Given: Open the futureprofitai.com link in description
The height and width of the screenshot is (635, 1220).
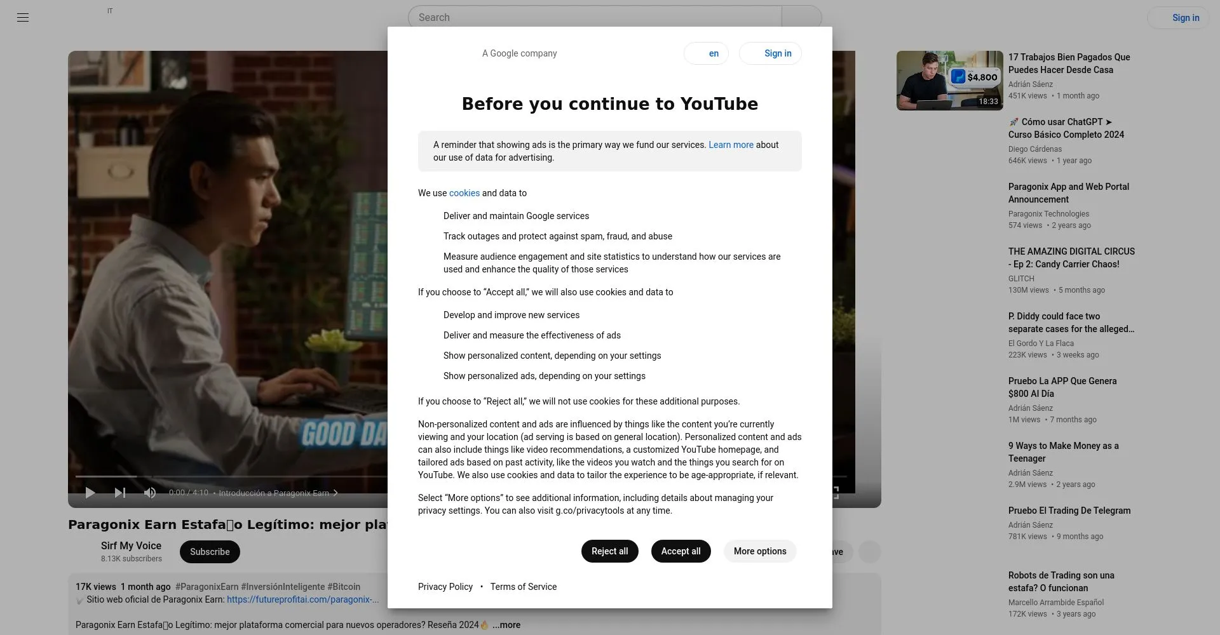Looking at the screenshot, I should click(x=302, y=599).
